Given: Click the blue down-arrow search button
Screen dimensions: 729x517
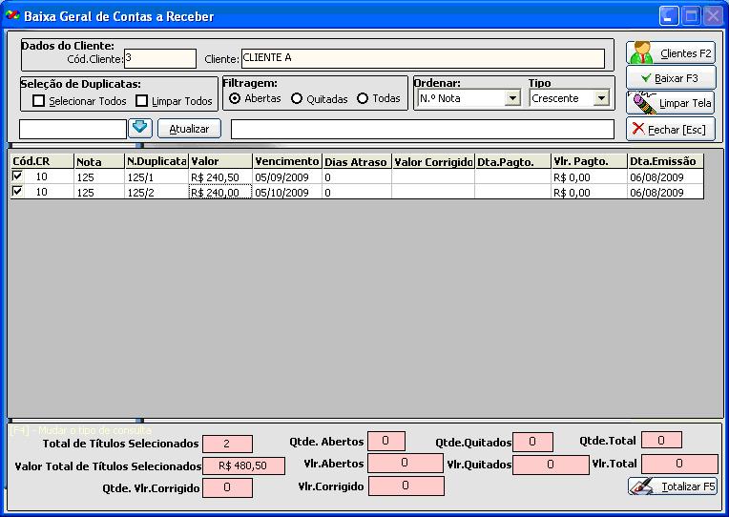Looking at the screenshot, I should 140,128.
